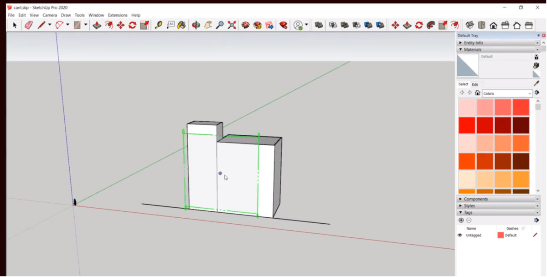Pick the pure bright red swatch
This screenshot has width=547, height=277.
(x=467, y=125)
